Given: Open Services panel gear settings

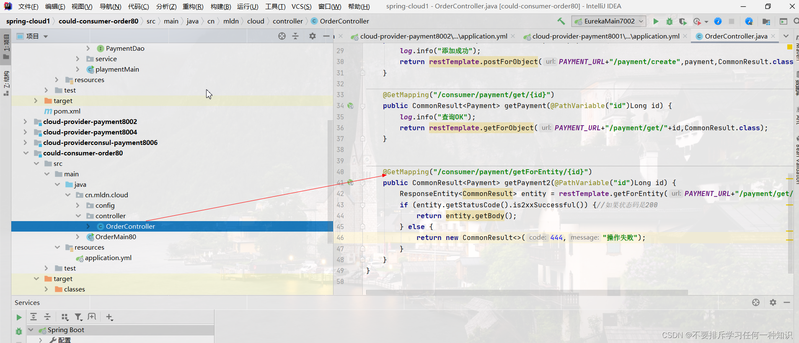Looking at the screenshot, I should click(773, 302).
